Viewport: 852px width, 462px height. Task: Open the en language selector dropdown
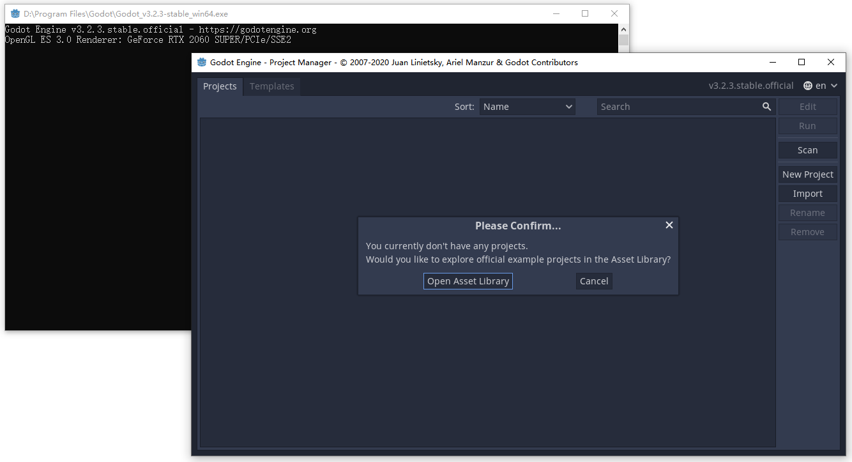pyautogui.click(x=820, y=86)
